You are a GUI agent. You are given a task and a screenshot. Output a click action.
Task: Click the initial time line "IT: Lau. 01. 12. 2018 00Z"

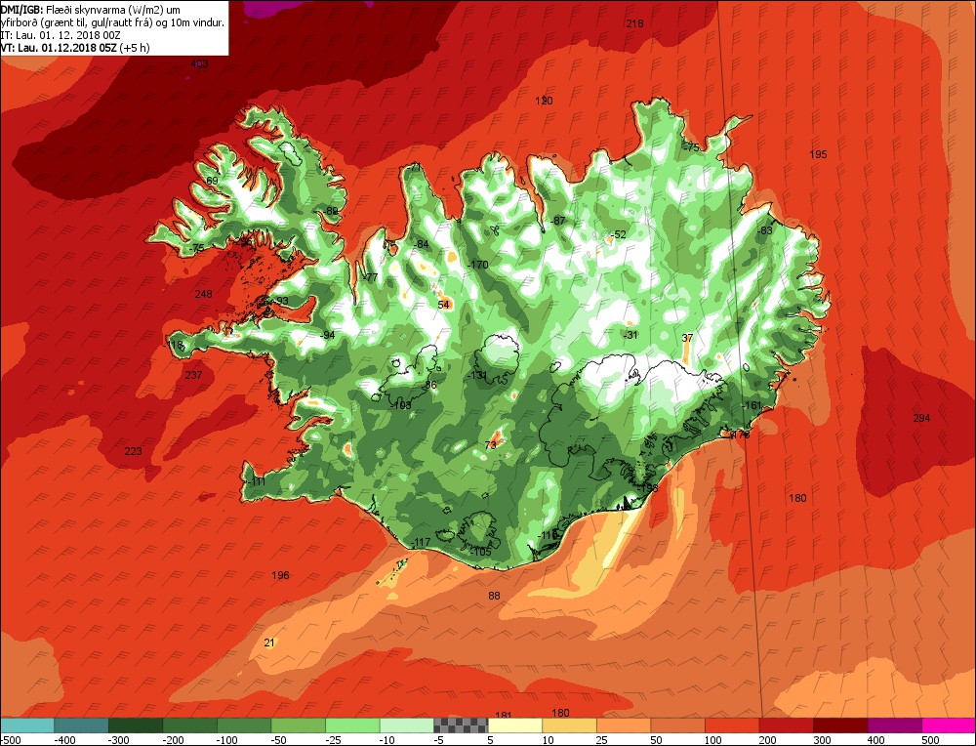tap(61, 35)
